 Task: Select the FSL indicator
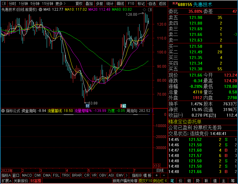click(56, 175)
